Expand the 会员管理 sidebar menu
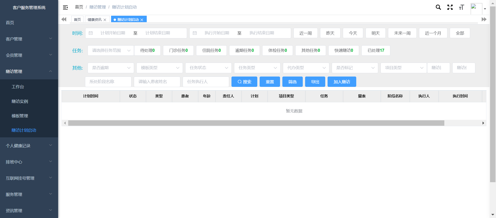This screenshot has height=218, width=496. (29, 55)
